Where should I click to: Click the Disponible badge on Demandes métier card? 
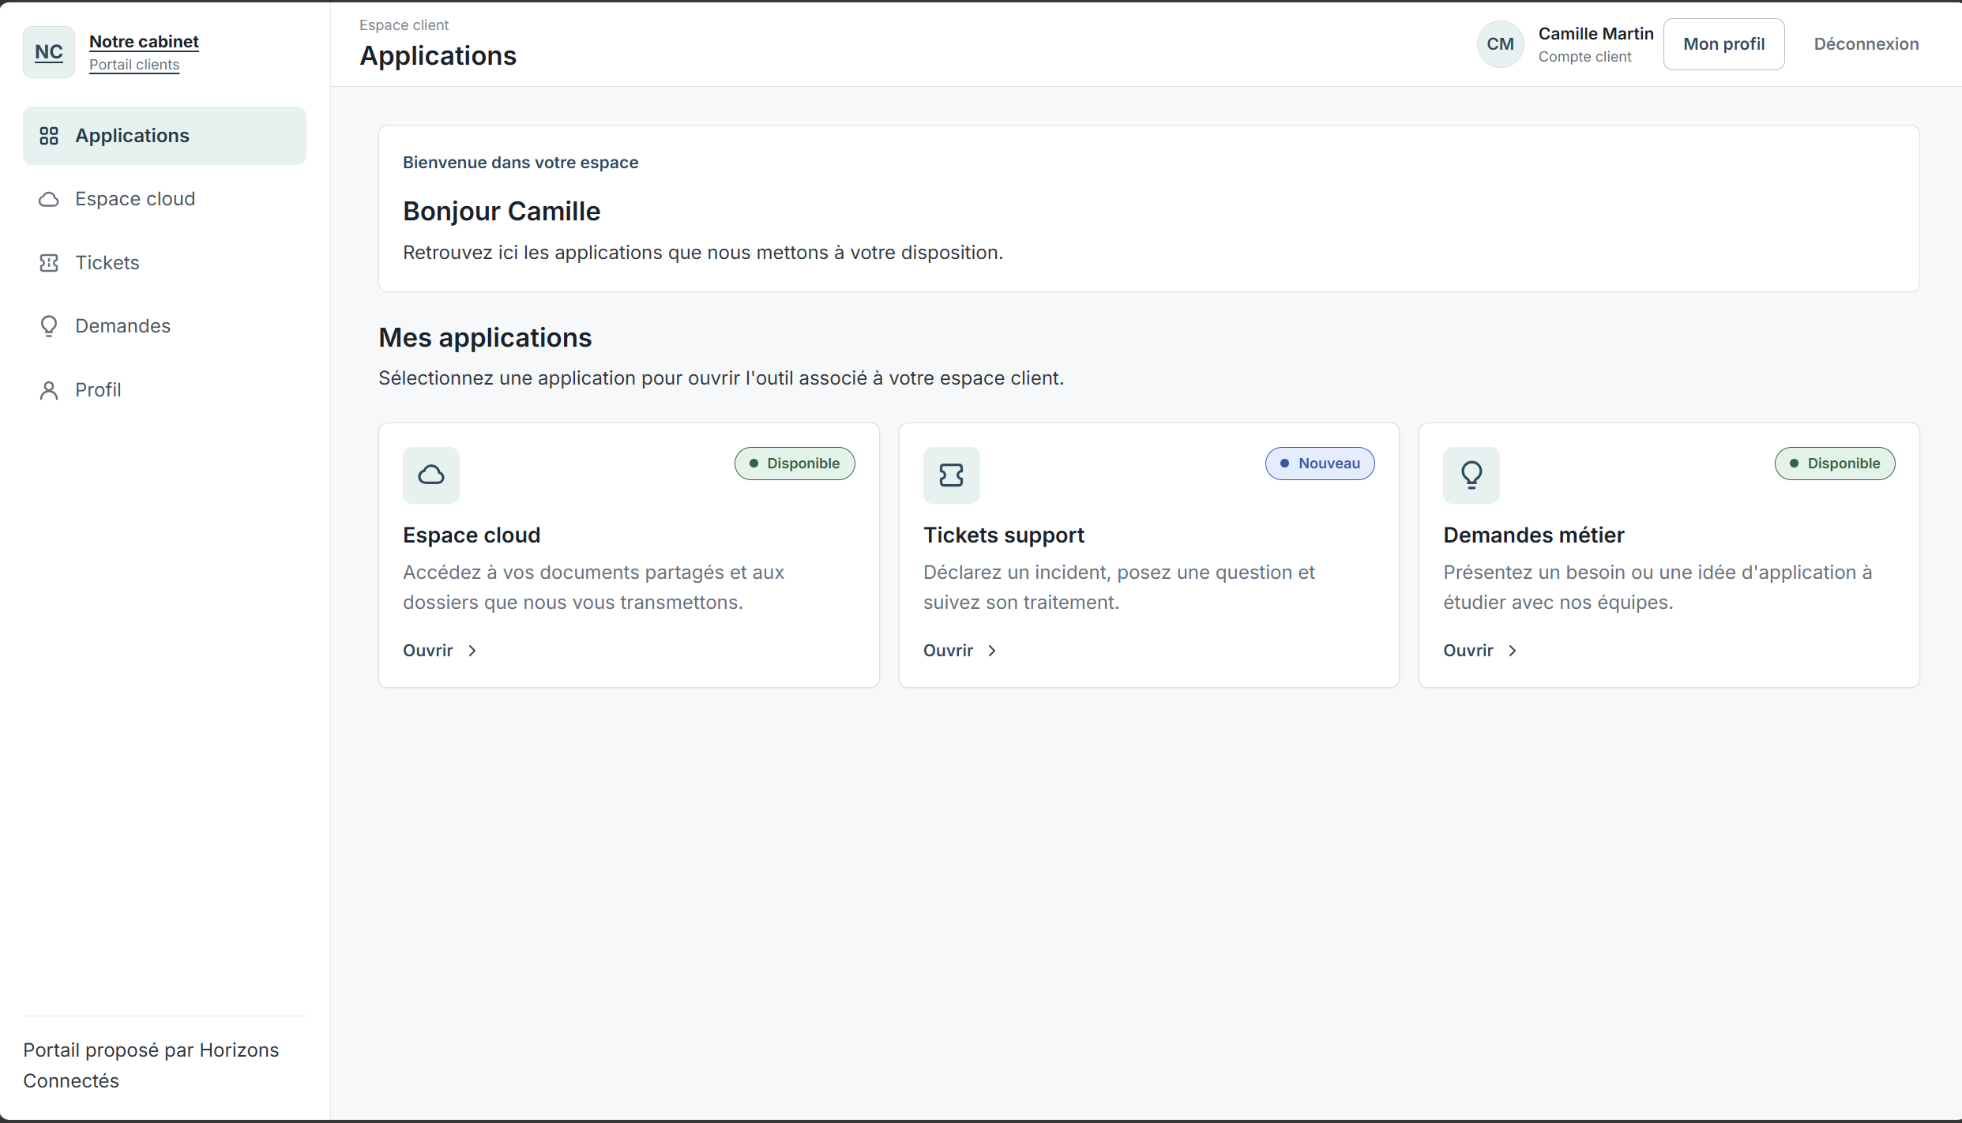pos(1835,464)
